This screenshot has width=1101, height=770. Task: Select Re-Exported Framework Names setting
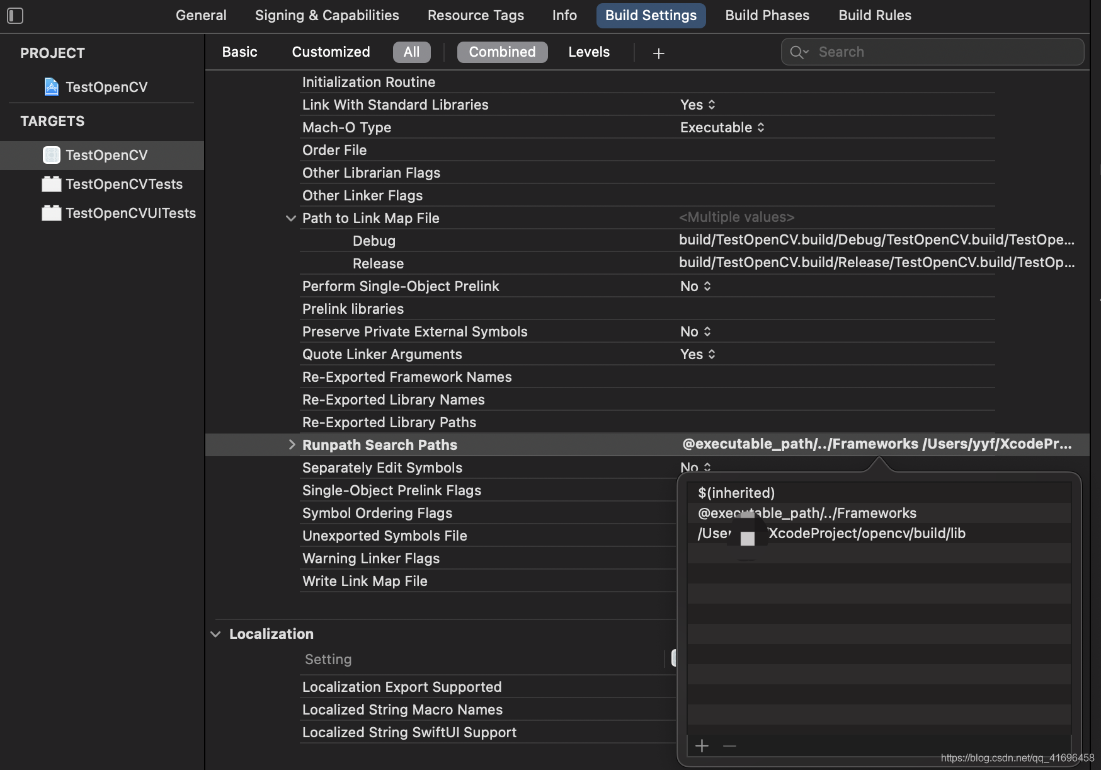[407, 377]
